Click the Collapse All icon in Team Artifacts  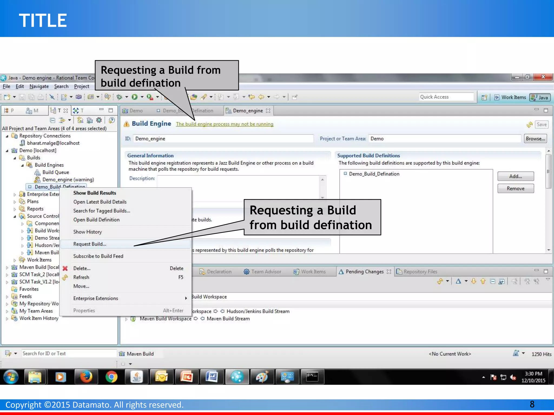tap(53, 120)
